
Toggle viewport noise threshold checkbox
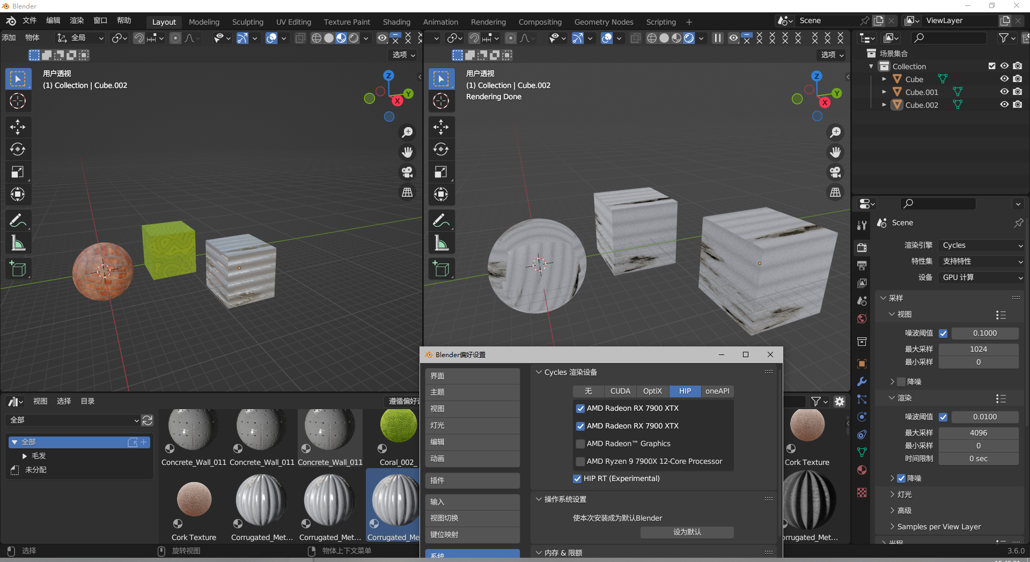(x=943, y=333)
